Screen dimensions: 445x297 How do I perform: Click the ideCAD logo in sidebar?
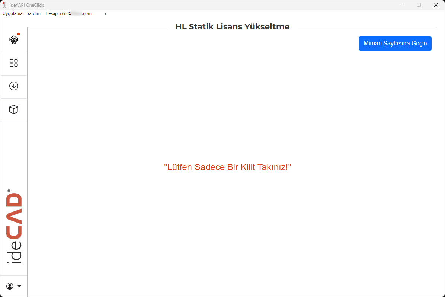14,226
